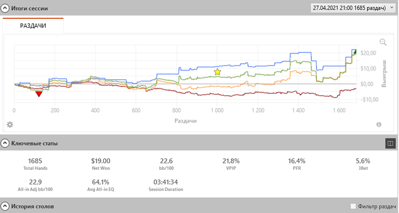This screenshot has width=399, height=213.
Task: Open the key stats column layout icon
Action: 390,144
